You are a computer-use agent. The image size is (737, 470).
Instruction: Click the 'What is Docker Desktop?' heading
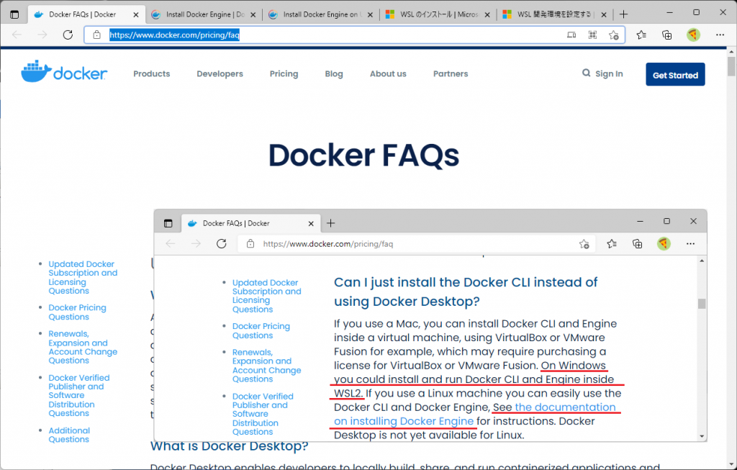pyautogui.click(x=230, y=446)
